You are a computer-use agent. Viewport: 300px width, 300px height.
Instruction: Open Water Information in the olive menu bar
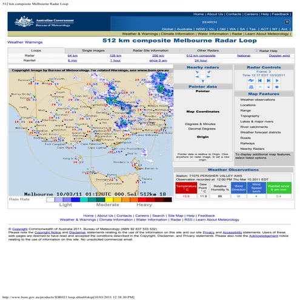pos(213,34)
